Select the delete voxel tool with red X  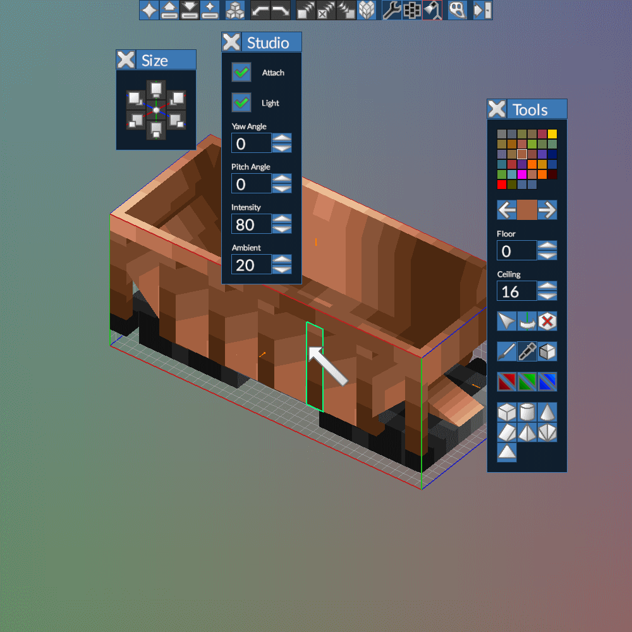(x=547, y=321)
